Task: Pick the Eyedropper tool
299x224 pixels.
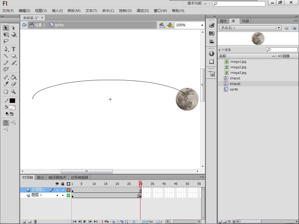Action: click(6, 84)
